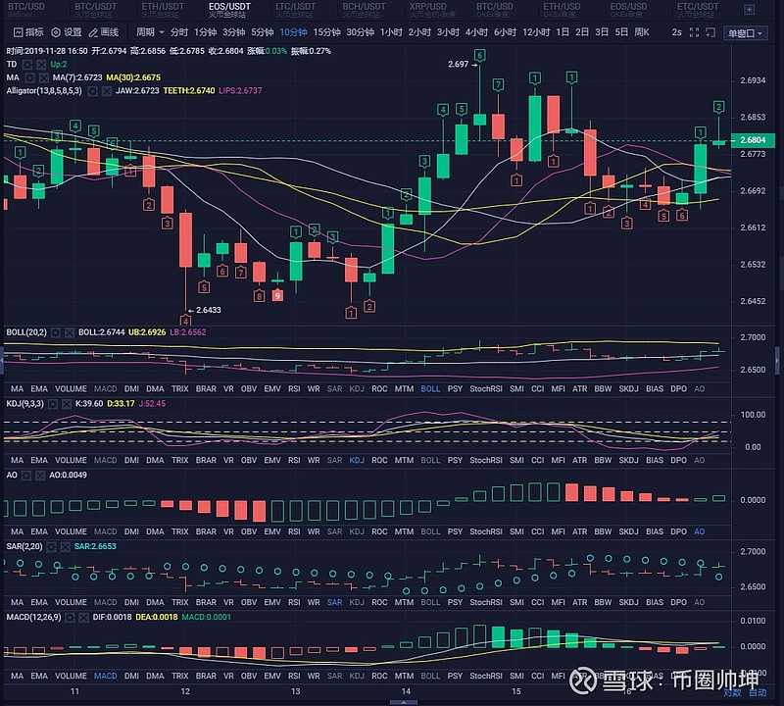Choose RSI in the KDJ panel indicator row

coord(294,460)
